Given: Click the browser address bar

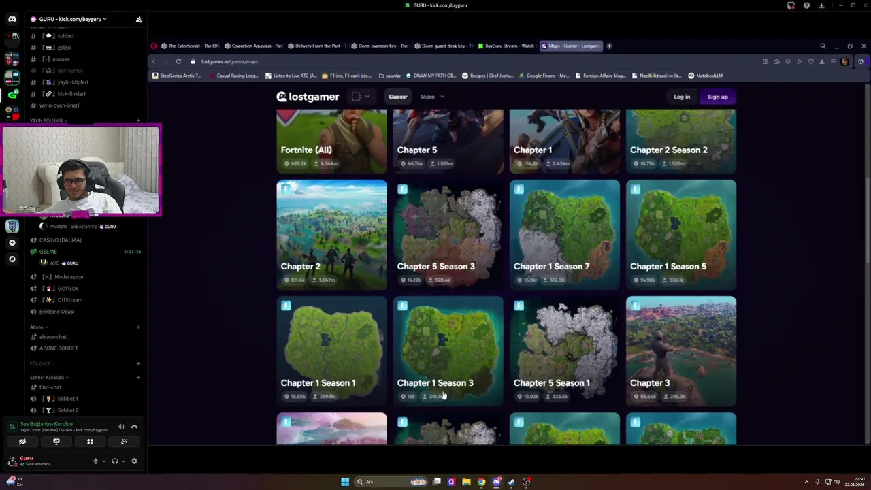Looking at the screenshot, I should click(x=476, y=61).
